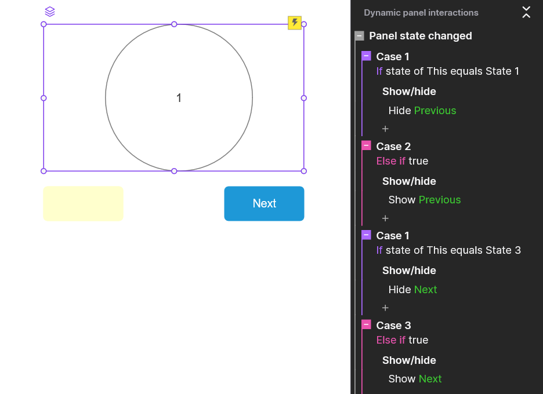Click the Previous target in Hide Previous

coord(435,111)
